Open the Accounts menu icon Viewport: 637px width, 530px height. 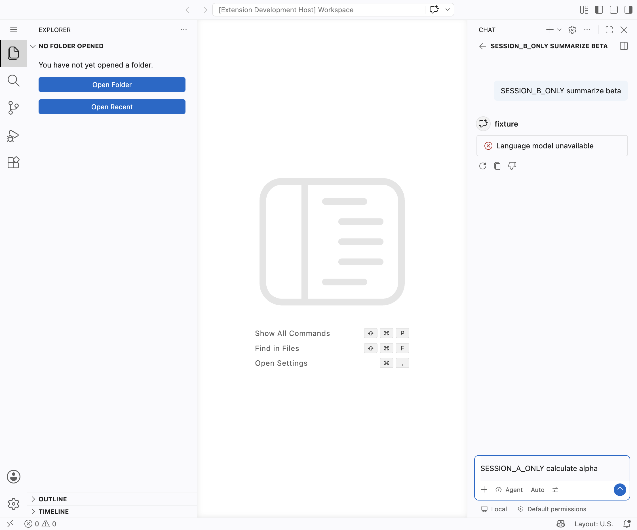click(x=13, y=477)
